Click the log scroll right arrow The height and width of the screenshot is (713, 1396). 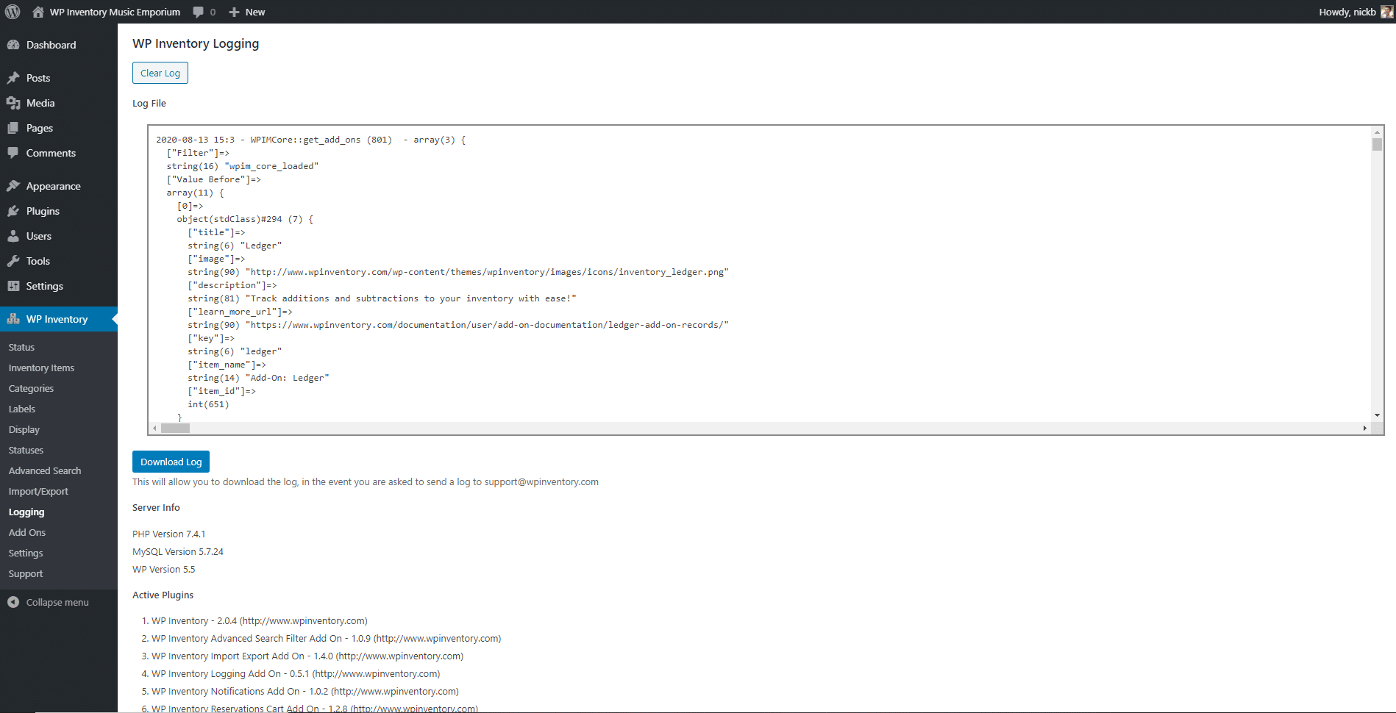(x=1365, y=428)
